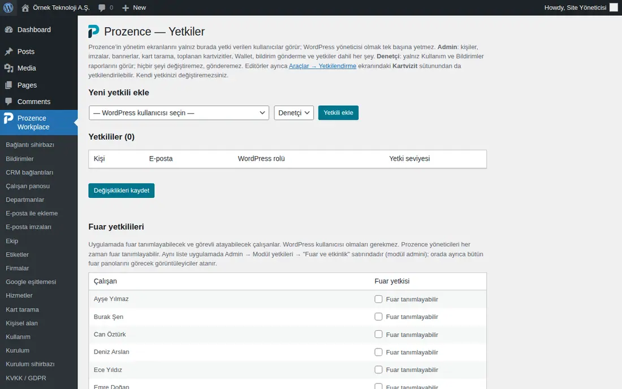Open the user avatar in the top right

click(614, 7)
